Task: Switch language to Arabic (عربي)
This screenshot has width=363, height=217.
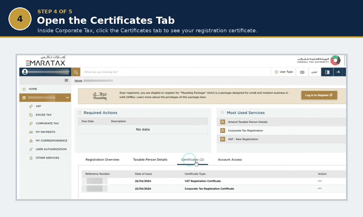Action: tap(314, 72)
